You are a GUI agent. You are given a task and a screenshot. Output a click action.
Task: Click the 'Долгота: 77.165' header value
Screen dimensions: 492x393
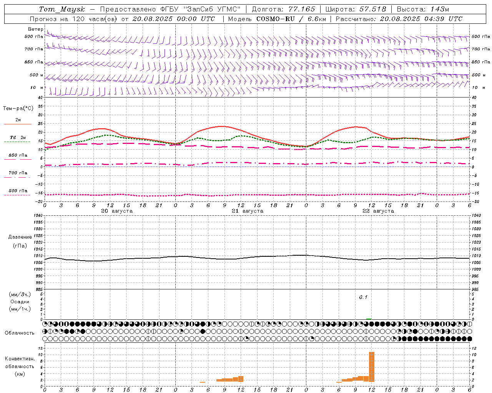point(283,9)
